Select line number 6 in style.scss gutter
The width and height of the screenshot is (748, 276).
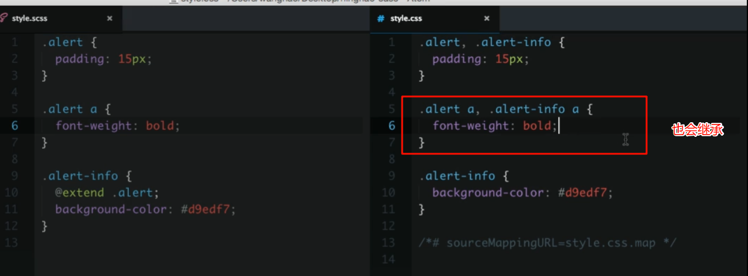point(14,125)
